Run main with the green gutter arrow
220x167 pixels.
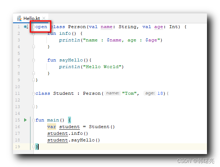coord(25,120)
